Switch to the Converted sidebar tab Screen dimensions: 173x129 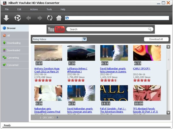(13, 65)
